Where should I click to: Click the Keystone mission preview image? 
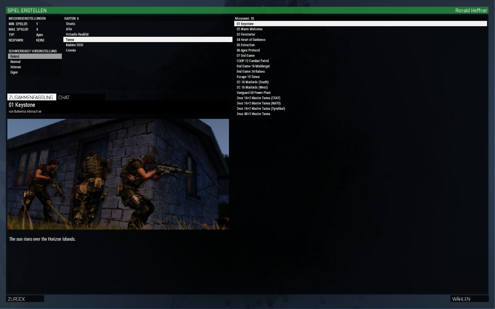tap(118, 174)
